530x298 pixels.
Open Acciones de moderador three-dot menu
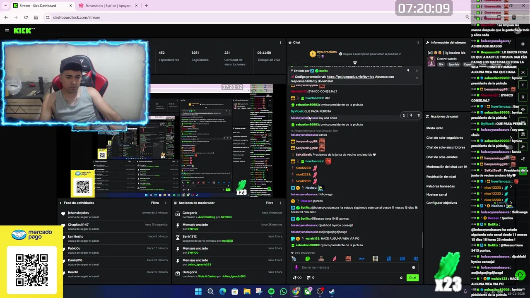tap(280, 203)
